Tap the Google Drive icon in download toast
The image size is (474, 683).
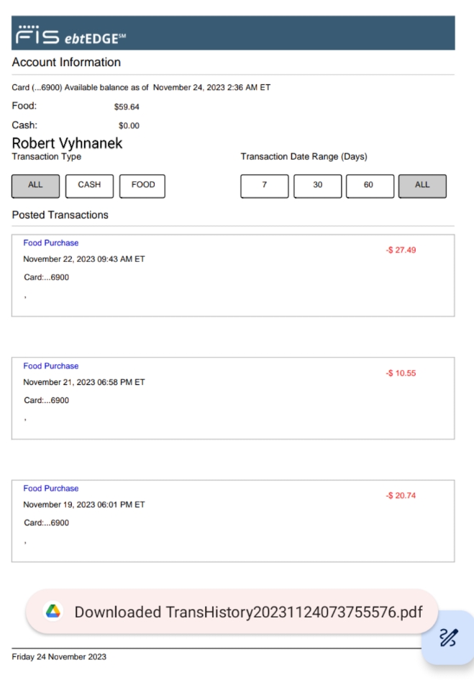tap(53, 612)
